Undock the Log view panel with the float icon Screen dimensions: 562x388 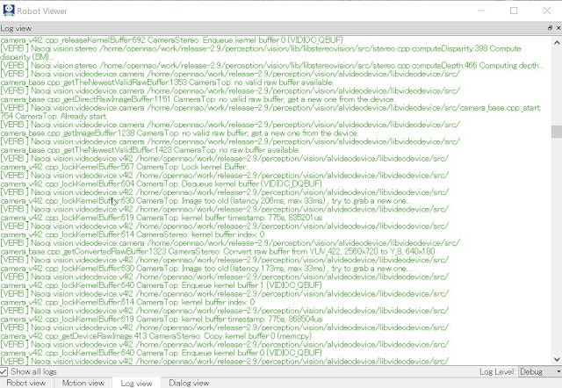tap(551, 28)
